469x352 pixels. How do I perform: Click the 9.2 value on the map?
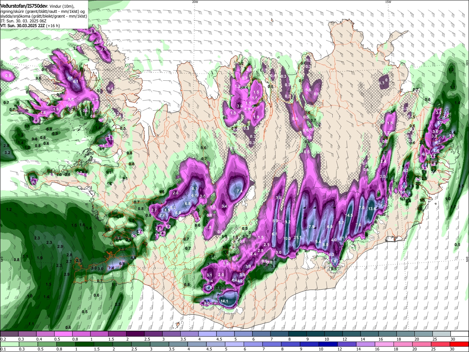pos(288,222)
